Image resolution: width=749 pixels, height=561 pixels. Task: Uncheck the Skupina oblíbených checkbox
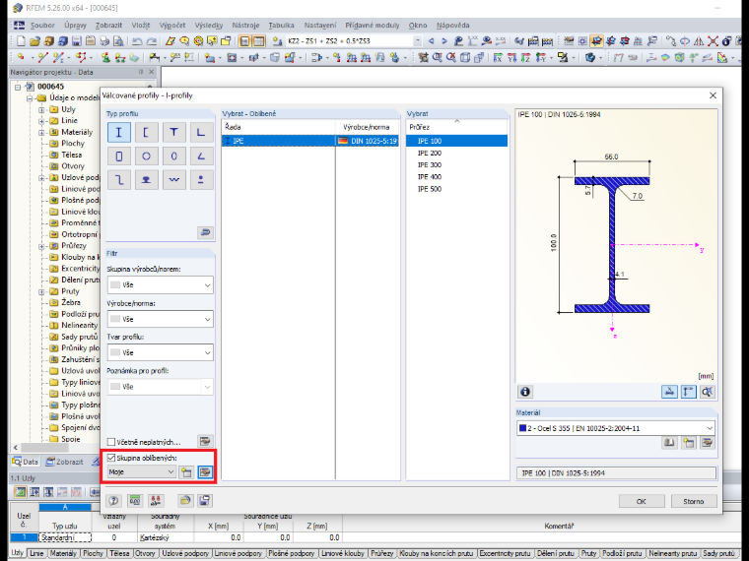pos(111,458)
